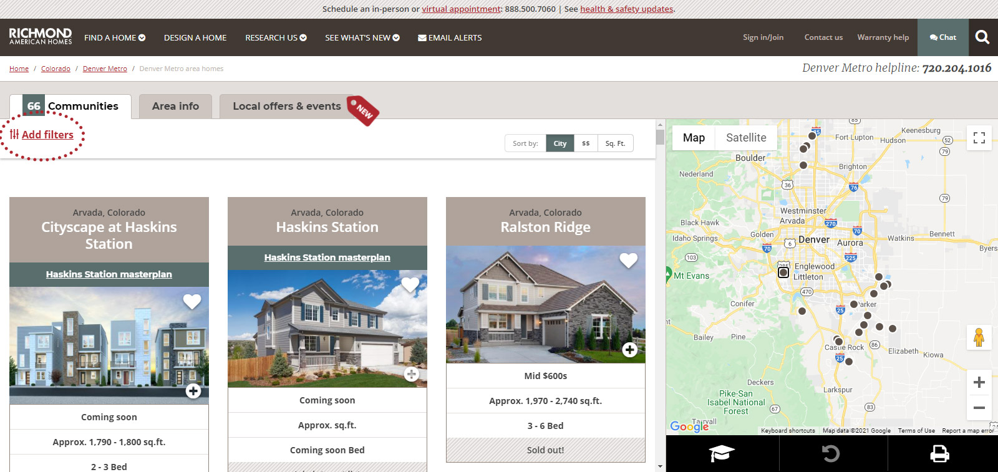This screenshot has height=472, width=998.
Task: Open masterplan link under Haskins Station card
Action: click(327, 258)
